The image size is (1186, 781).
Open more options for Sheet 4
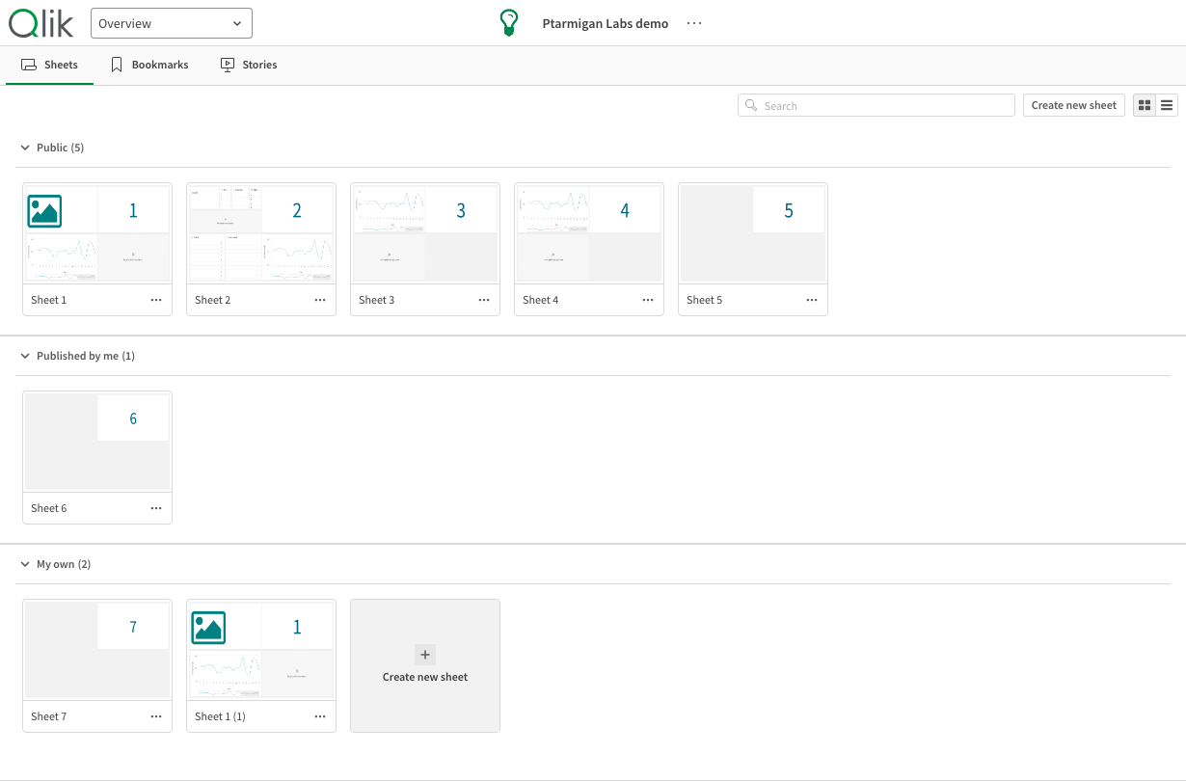point(648,300)
